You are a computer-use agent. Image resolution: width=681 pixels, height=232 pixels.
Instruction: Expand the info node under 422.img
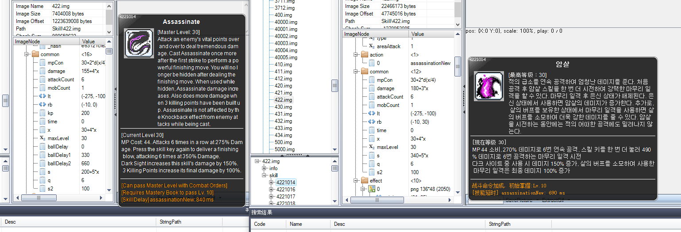point(264,168)
